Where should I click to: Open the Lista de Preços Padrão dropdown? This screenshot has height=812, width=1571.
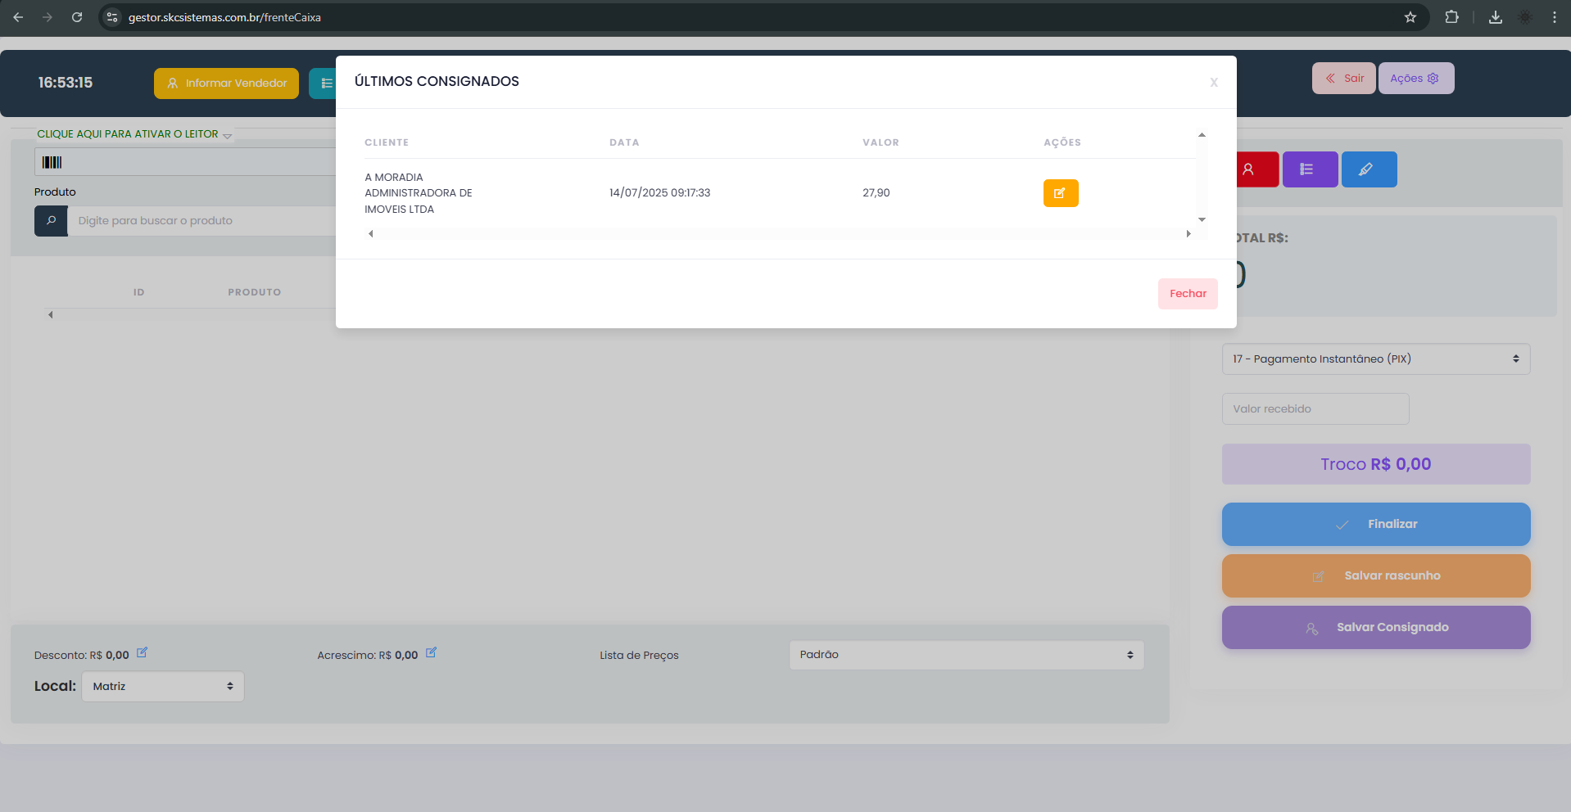[966, 655]
